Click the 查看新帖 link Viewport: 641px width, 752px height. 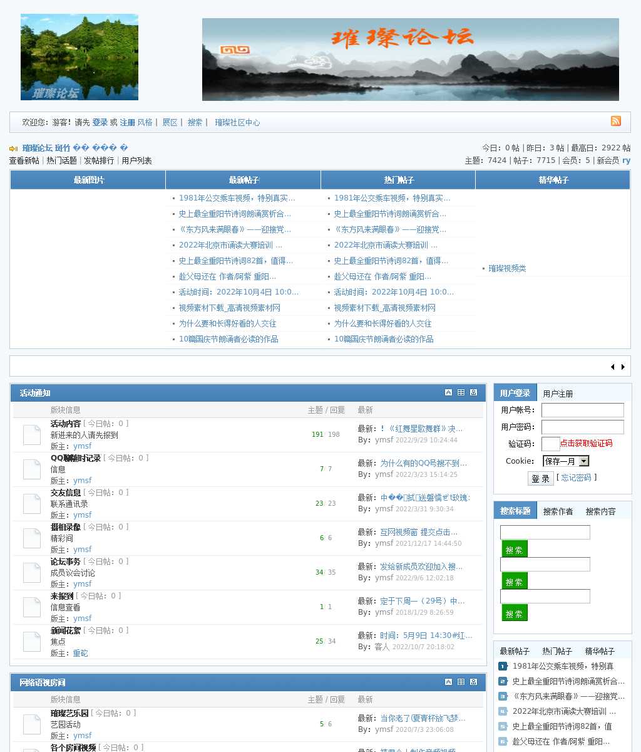coord(24,160)
